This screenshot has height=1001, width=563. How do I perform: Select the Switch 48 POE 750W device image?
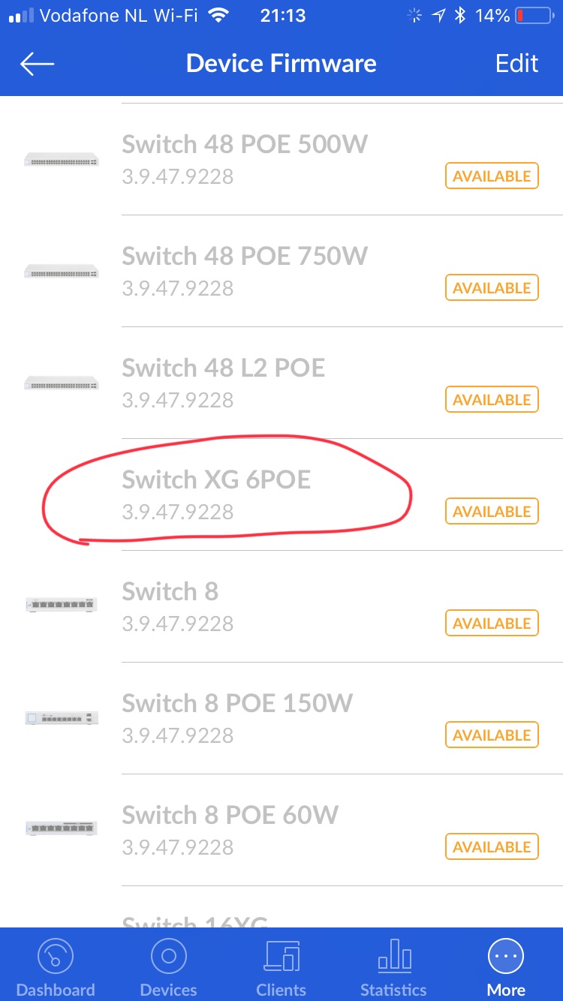click(x=62, y=271)
